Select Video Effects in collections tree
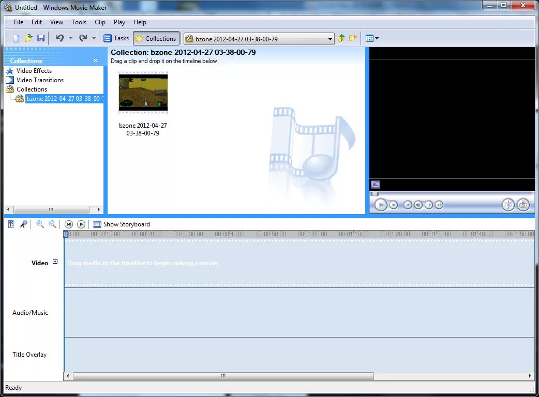 click(x=29, y=71)
